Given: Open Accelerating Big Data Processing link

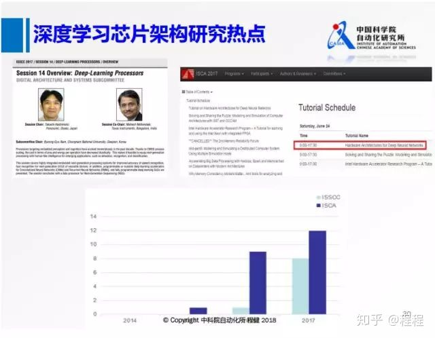Looking at the screenshot, I should coord(236,164).
